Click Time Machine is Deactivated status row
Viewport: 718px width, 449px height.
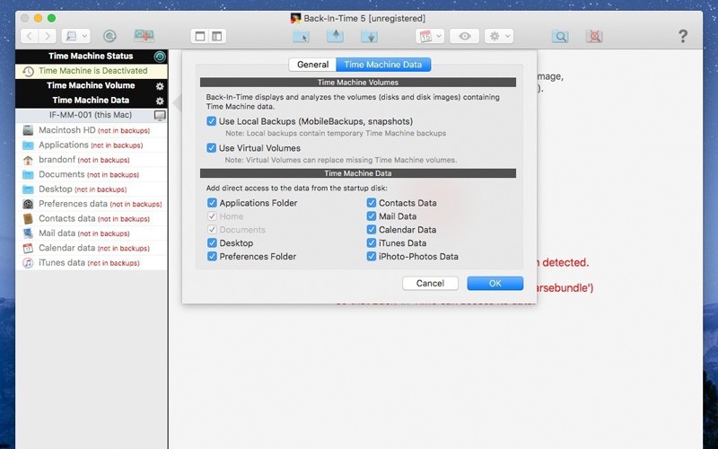[92, 71]
